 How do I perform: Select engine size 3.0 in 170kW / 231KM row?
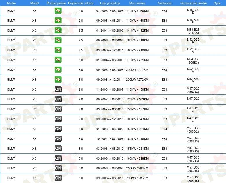[x=81, y=60]
